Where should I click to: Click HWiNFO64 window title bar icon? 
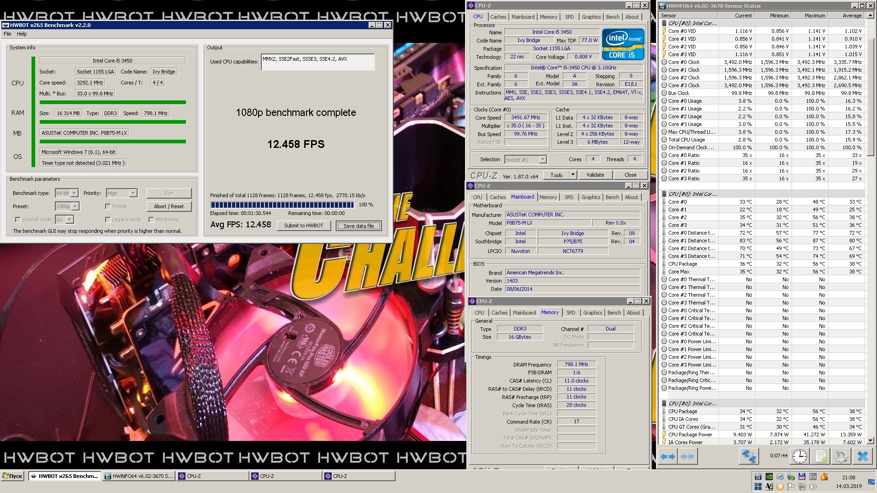click(x=662, y=6)
